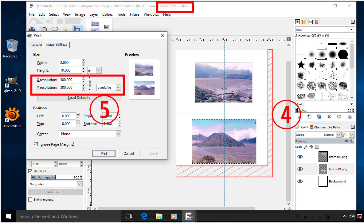Switch to the Channels tab
This screenshot has height=223, width=364.
(318, 127)
